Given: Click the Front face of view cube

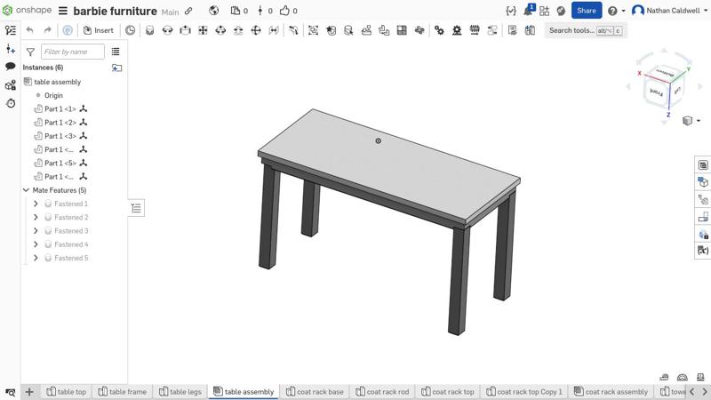Looking at the screenshot, I should pos(656,92).
